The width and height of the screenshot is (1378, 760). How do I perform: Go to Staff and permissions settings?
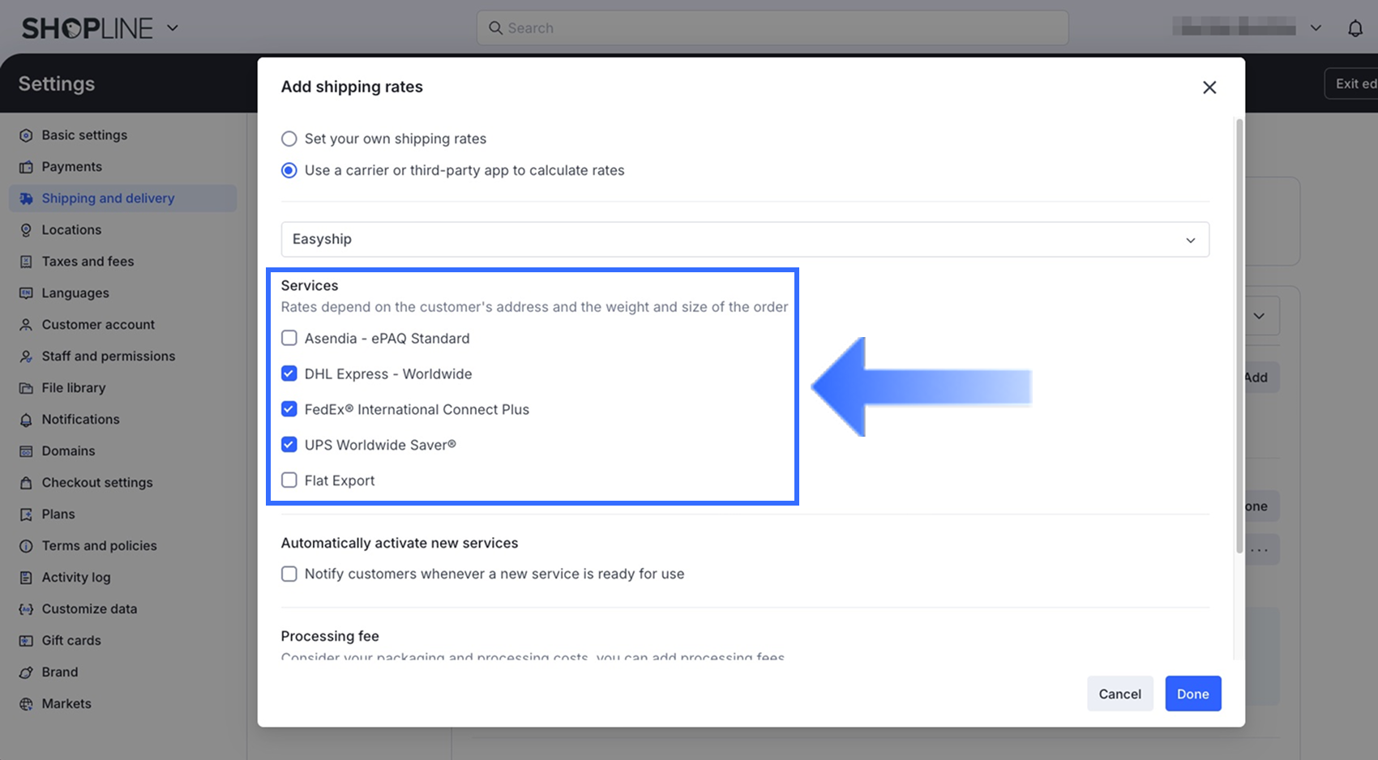108,357
